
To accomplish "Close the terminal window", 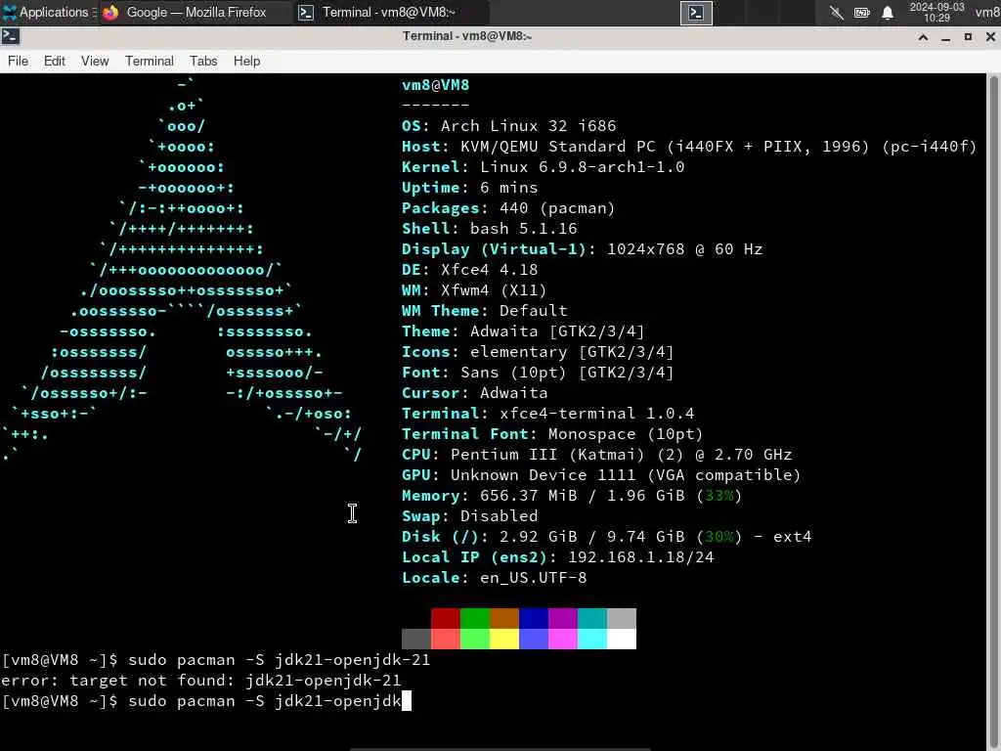I will tap(990, 37).
